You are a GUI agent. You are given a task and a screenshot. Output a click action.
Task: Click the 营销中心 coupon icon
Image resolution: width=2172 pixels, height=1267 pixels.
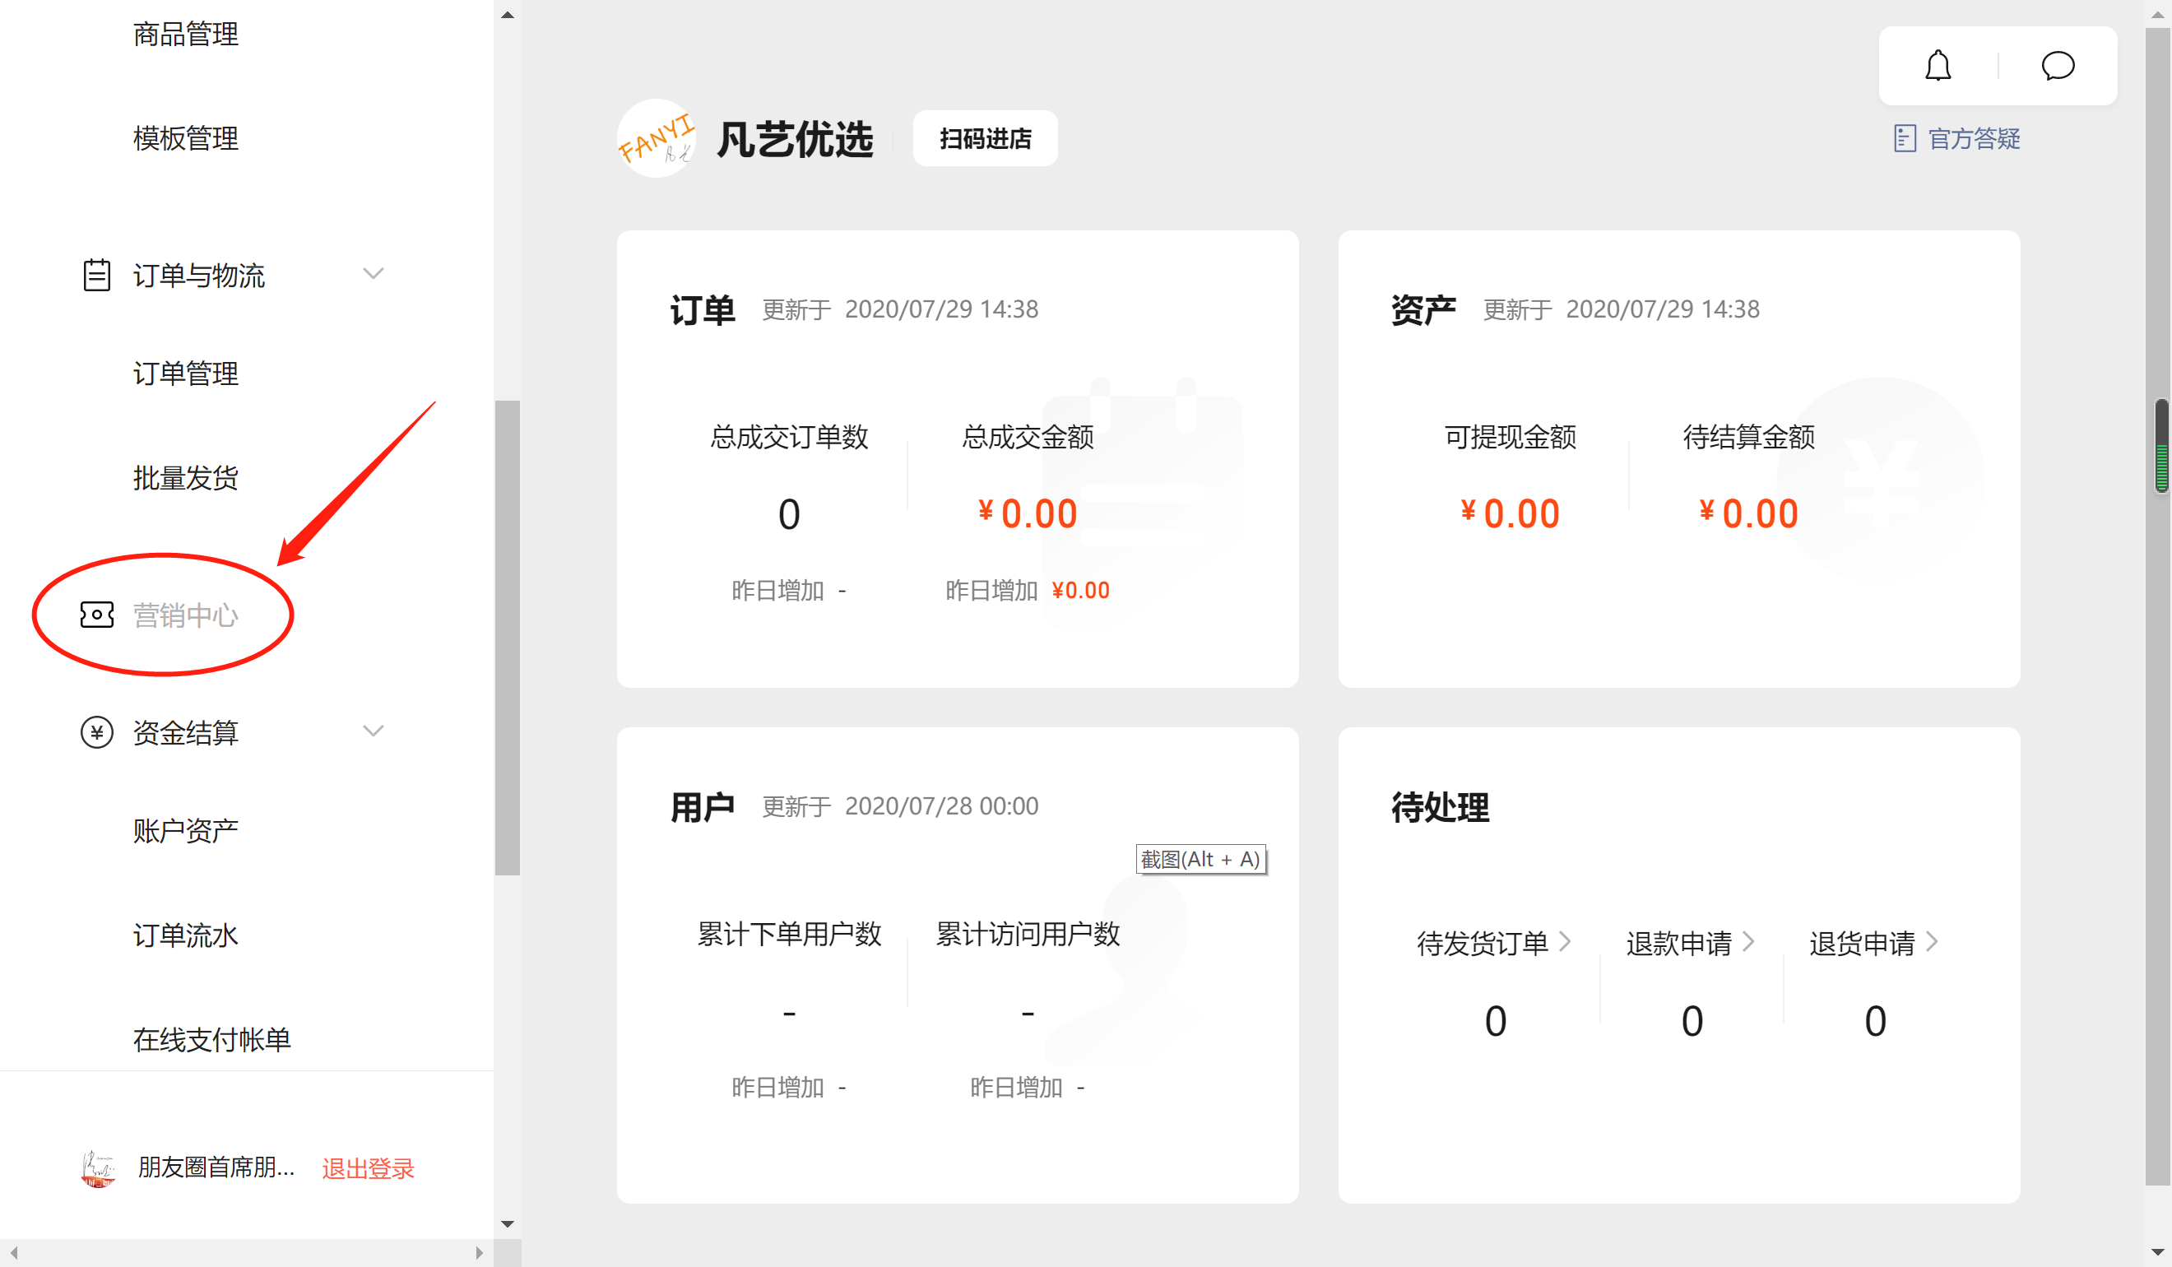(x=96, y=615)
